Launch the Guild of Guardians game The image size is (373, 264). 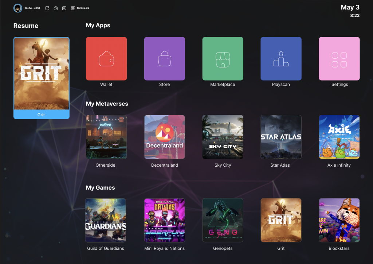(106, 220)
